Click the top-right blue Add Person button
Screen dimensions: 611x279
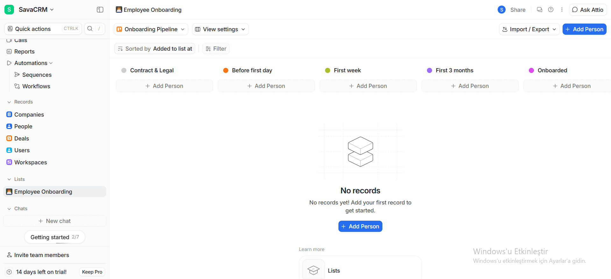click(585, 29)
